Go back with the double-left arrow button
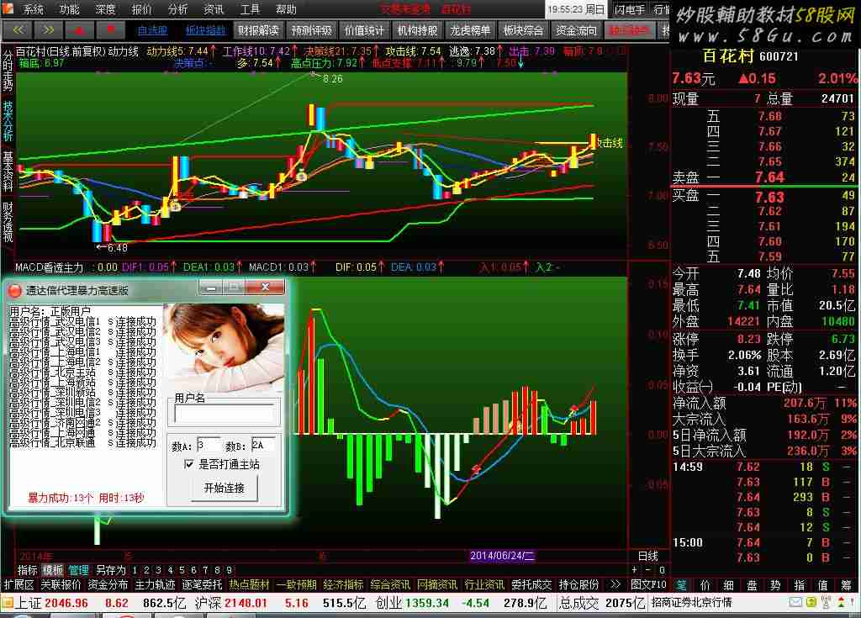 (18, 30)
